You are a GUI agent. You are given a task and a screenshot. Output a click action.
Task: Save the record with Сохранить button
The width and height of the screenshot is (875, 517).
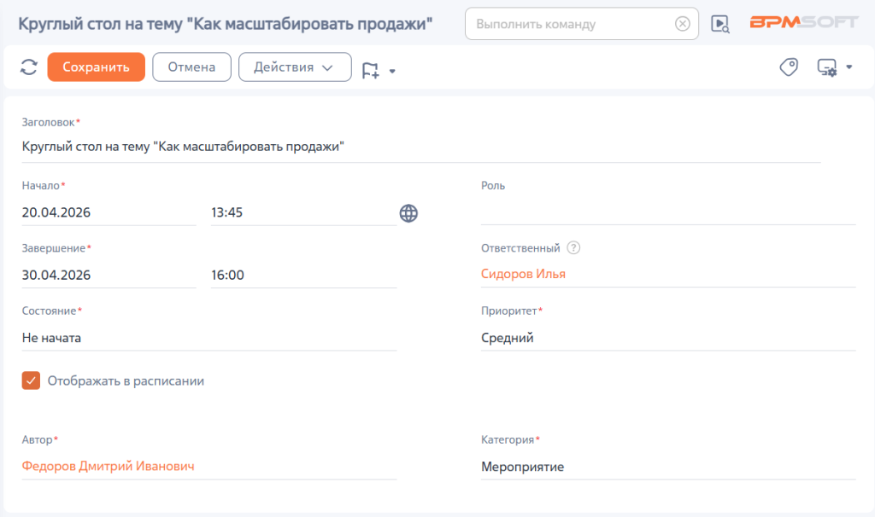point(96,67)
